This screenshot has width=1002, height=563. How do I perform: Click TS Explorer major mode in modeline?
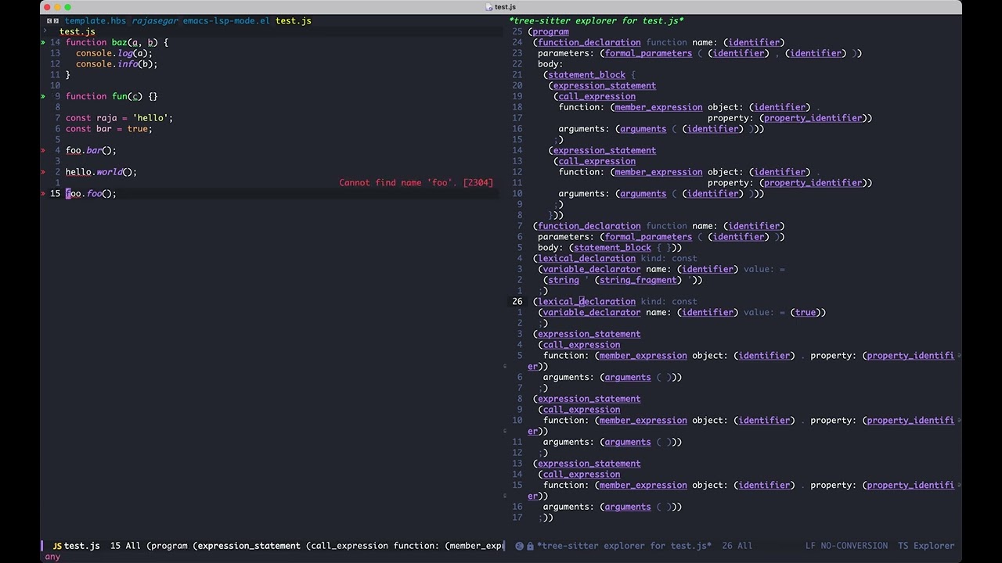pos(926,546)
